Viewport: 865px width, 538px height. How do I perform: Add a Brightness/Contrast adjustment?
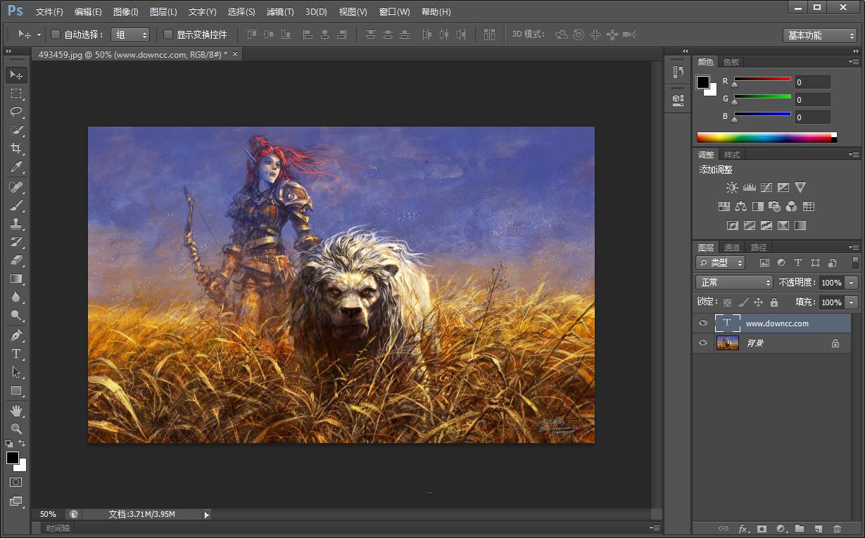(732, 188)
